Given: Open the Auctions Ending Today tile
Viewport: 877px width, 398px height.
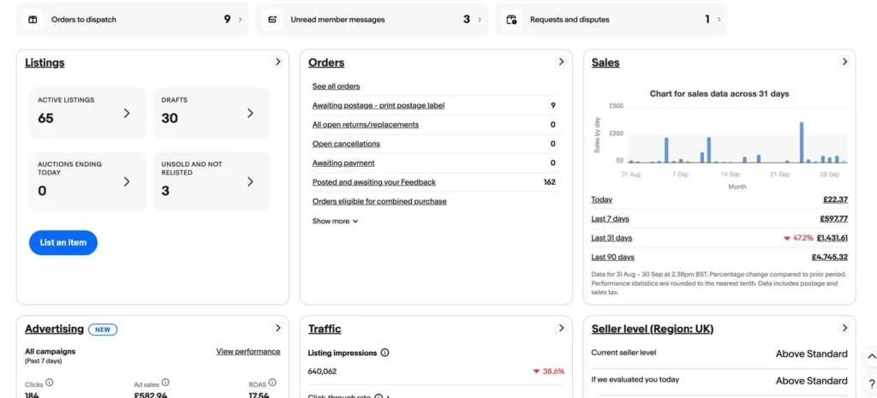Looking at the screenshot, I should [x=88, y=181].
